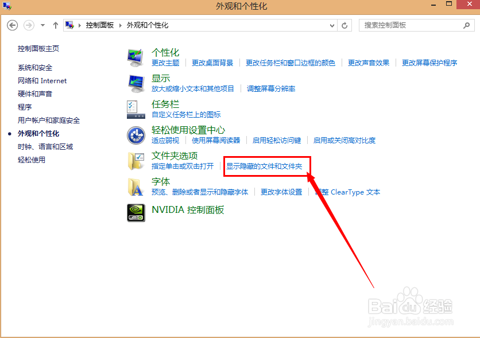480x338 pixels.
Task: Open the address bar dropdown arrow
Action: click(x=331, y=25)
